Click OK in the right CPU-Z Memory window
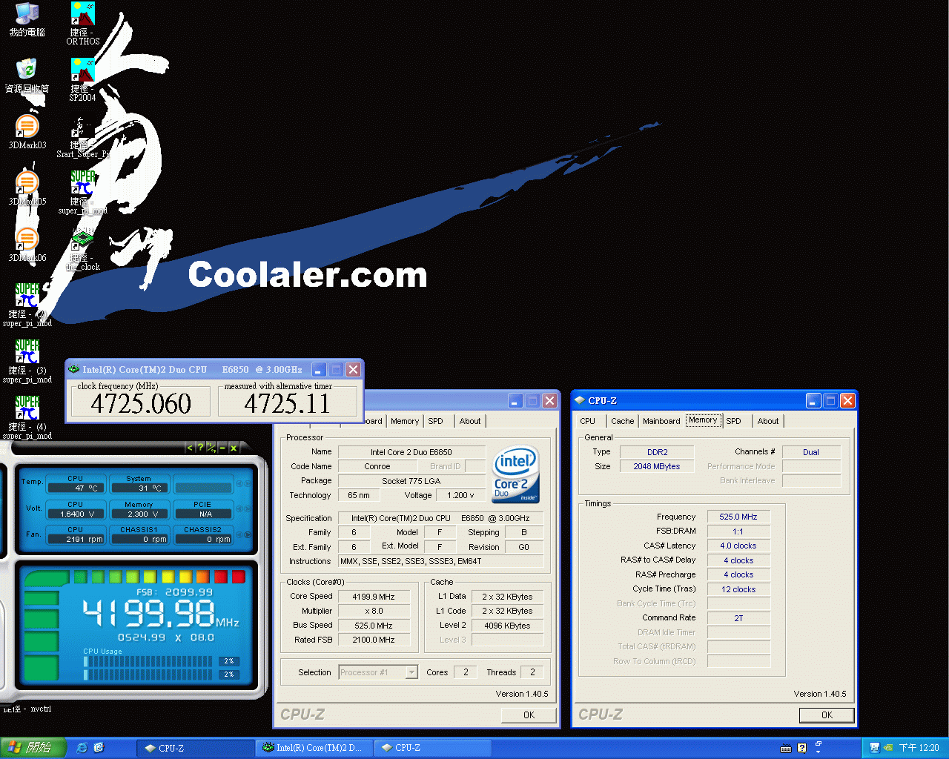Screen dimensions: 949x759 click(827, 715)
